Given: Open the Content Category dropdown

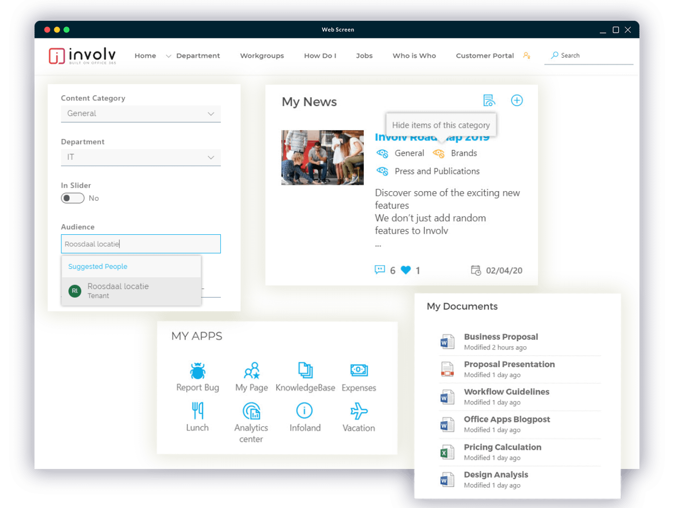Looking at the screenshot, I should pos(141,114).
